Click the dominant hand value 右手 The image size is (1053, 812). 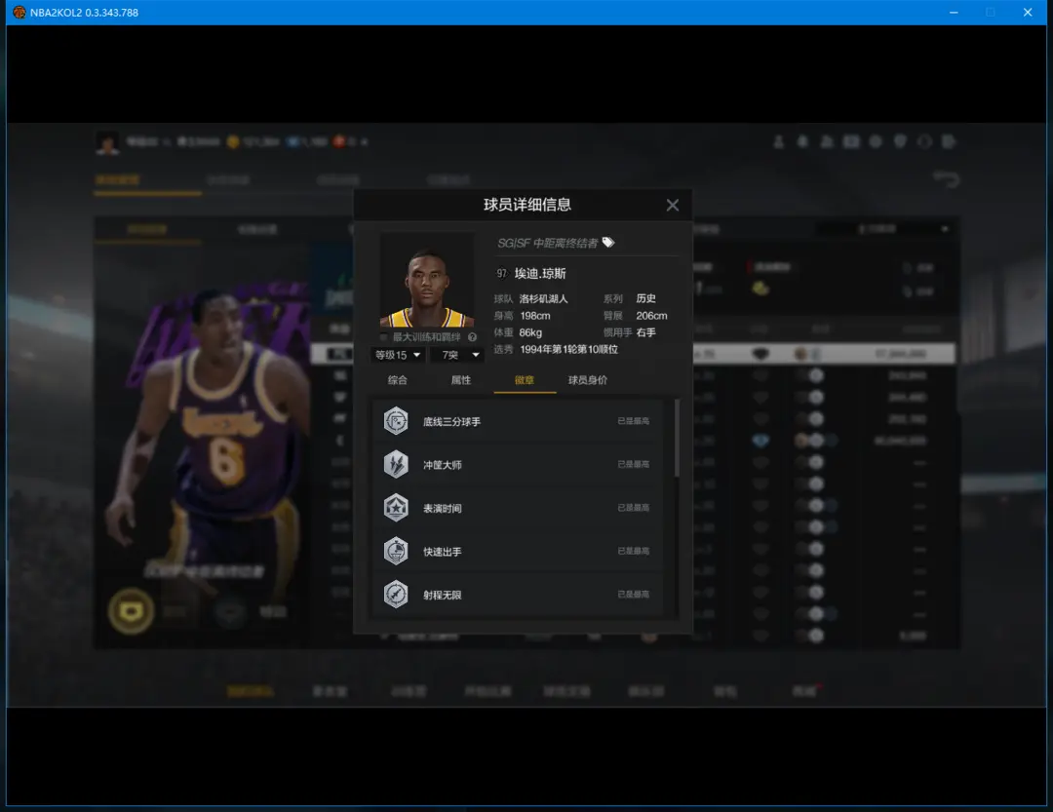pos(646,332)
